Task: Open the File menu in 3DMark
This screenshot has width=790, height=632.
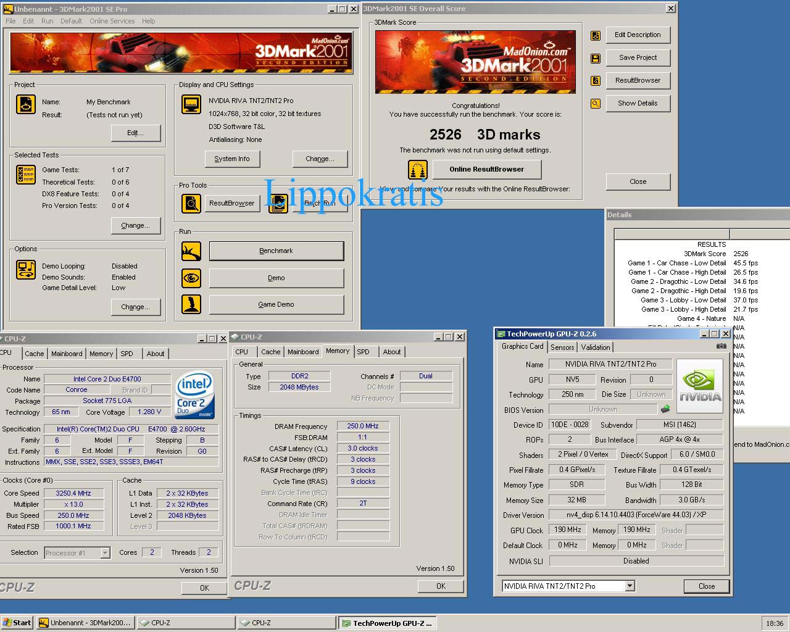Action: tap(10, 21)
